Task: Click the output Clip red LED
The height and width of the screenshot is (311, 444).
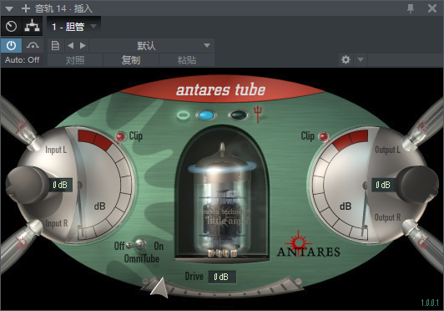Action: coord(323,136)
